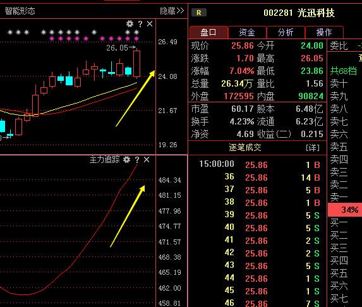This screenshot has width=362, height=307.
Task: Switch to the 盘口 tab
Action: 208,32
